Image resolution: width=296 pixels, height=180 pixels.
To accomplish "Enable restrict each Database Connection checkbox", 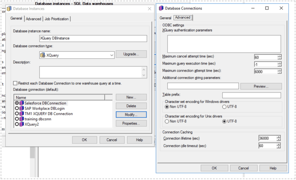I will (15, 83).
